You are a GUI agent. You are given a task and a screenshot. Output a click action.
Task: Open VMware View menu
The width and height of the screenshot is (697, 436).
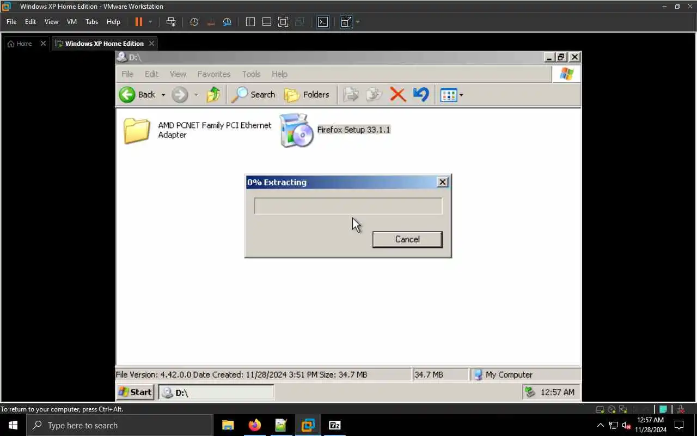point(51,22)
